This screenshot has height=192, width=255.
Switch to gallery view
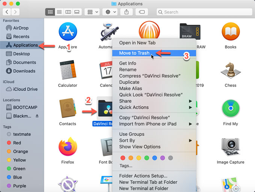click(77, 12)
